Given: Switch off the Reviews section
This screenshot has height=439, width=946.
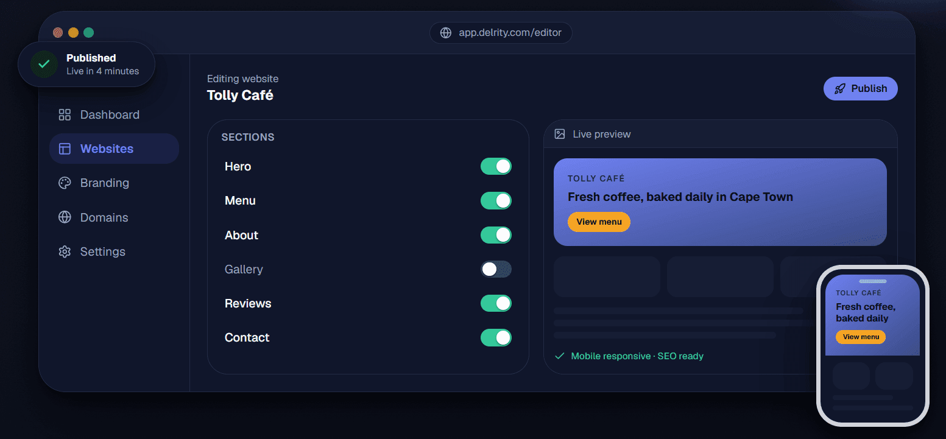Looking at the screenshot, I should (496, 303).
